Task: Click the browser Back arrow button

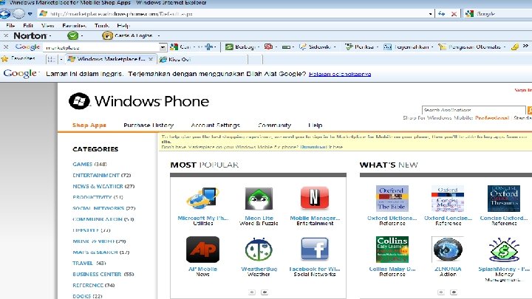Action: [x=4, y=13]
